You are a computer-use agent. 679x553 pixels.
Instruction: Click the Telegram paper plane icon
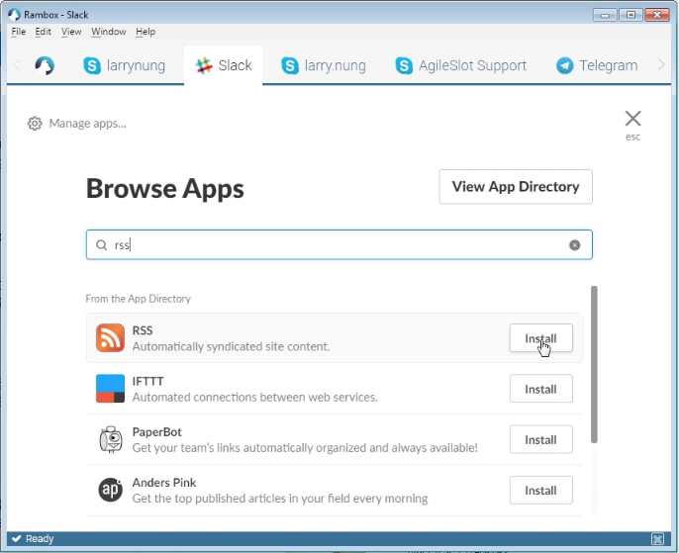point(564,65)
